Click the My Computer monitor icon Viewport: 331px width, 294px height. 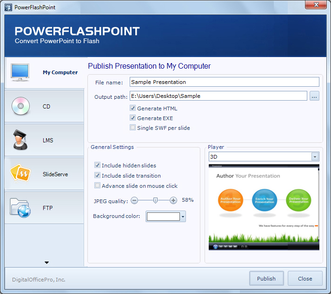20,73
